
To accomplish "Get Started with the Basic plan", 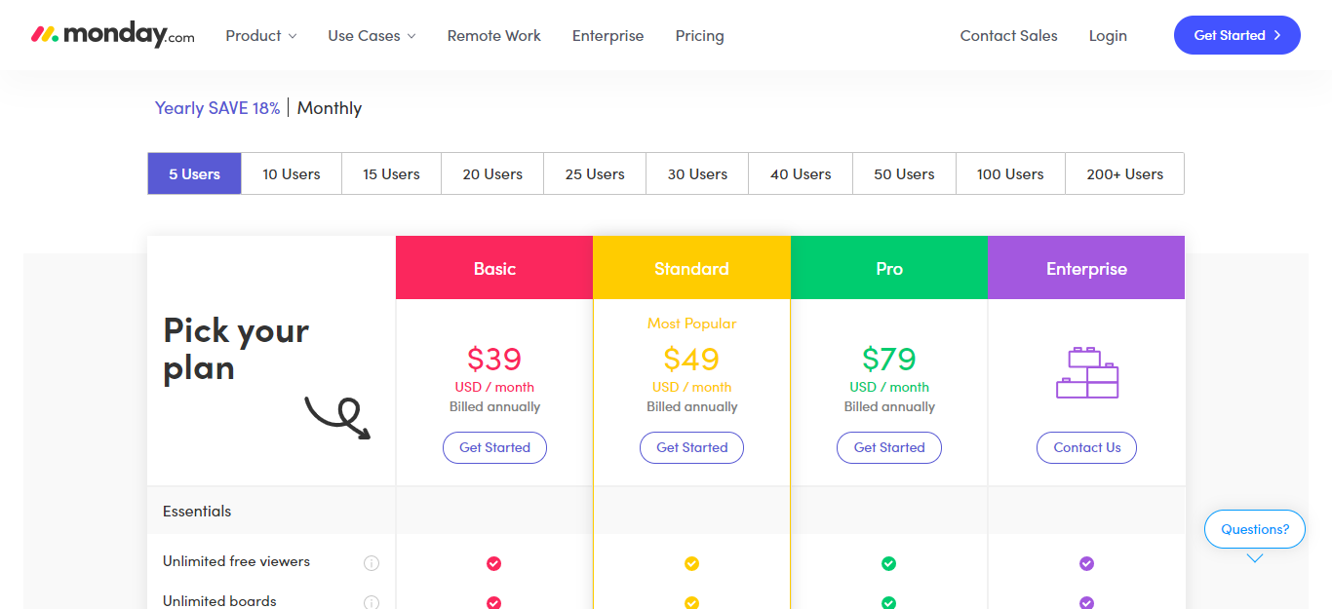I will click(x=494, y=447).
